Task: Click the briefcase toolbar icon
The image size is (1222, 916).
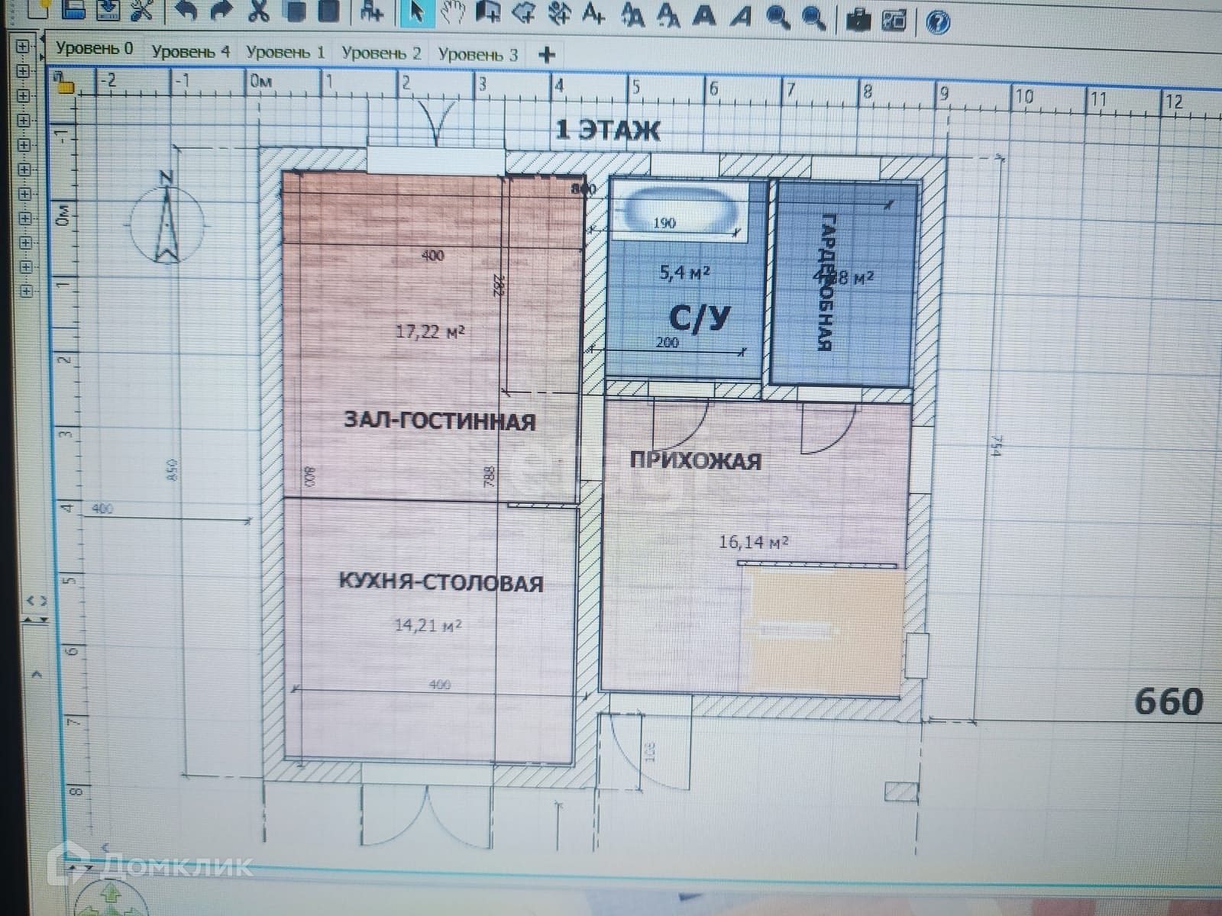Action: click(858, 19)
